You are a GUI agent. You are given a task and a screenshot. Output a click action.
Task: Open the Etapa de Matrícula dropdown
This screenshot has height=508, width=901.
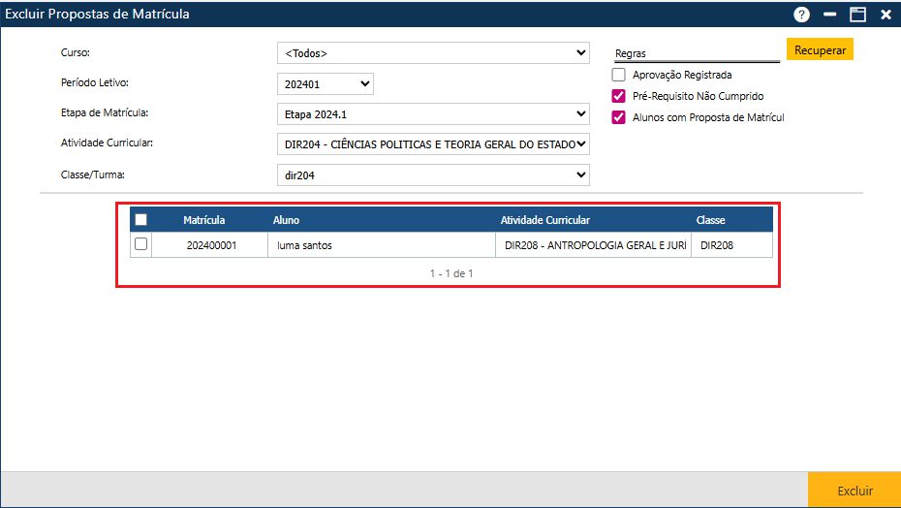pyautogui.click(x=433, y=113)
